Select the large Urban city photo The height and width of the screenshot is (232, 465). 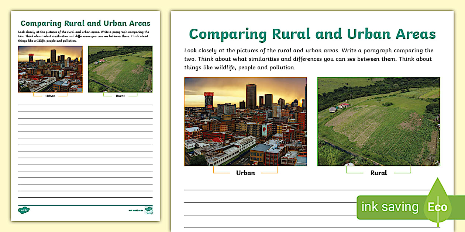(x=245, y=122)
